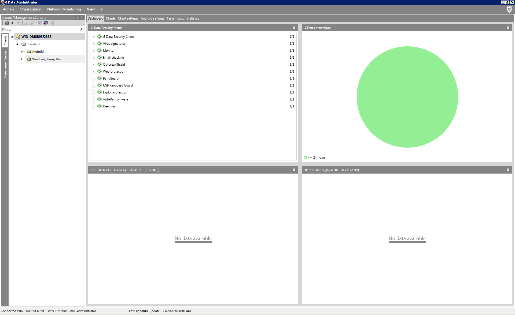Viewport: 515px width, 315px height.
Task: Select the ManagementServer vertical side tab
Action: coord(5,65)
